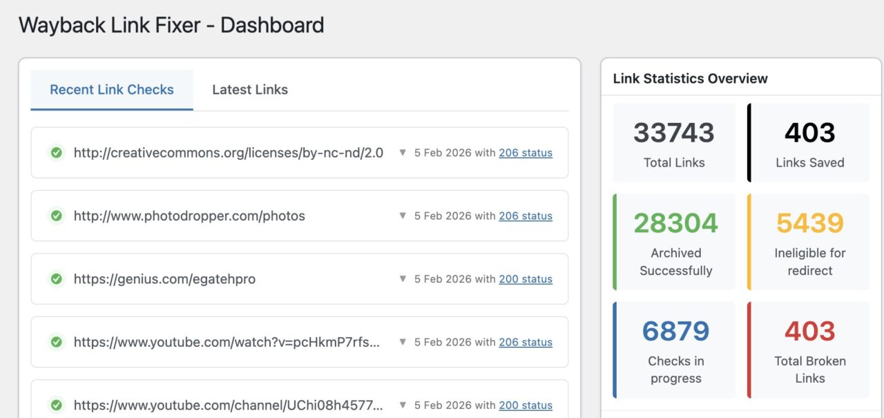Open 206 status link for photodropper.com
The height and width of the screenshot is (418, 884).
(x=526, y=216)
